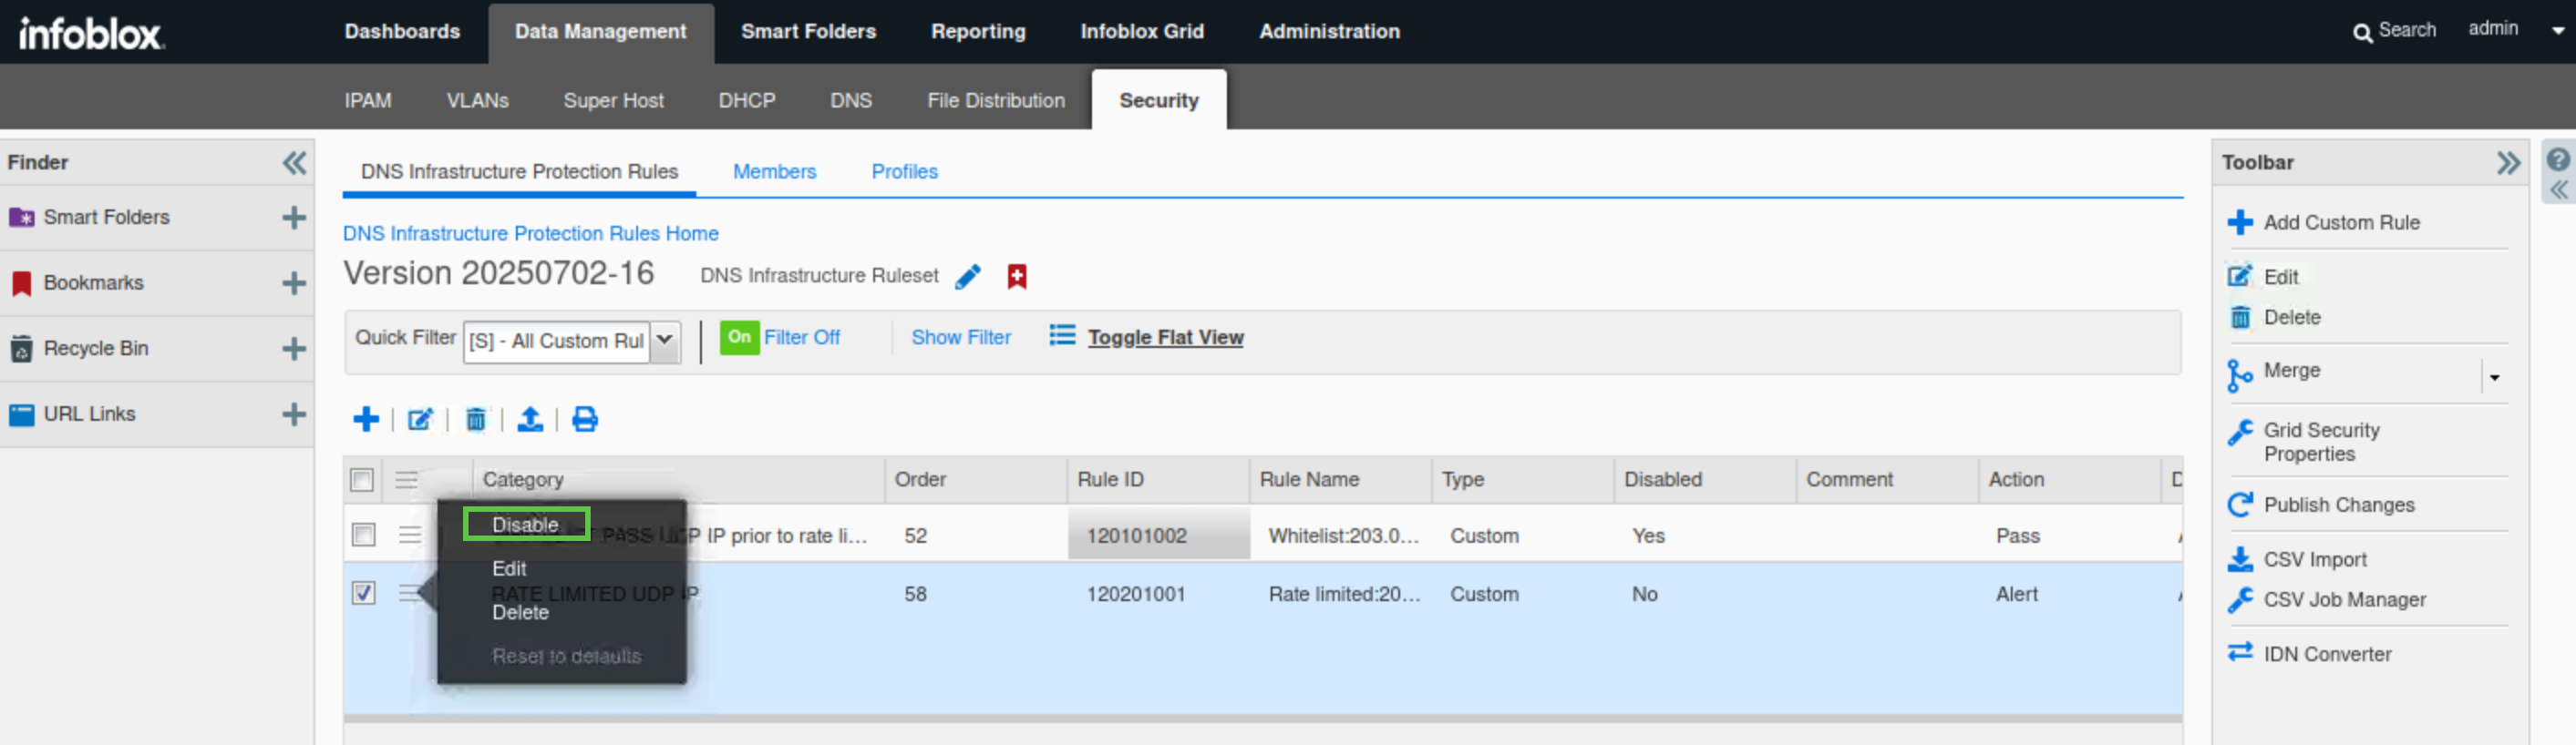2576x745 pixels.
Task: Click the Delete trash icon in Toolbar
Action: [2240, 318]
